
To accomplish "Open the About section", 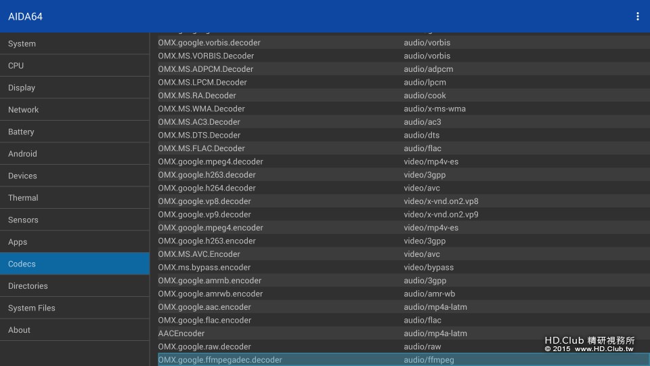I will 74,329.
